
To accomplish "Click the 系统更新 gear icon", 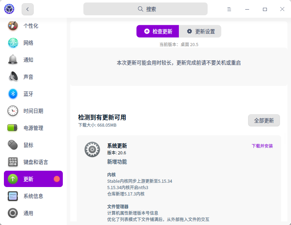I will [x=92, y=149].
